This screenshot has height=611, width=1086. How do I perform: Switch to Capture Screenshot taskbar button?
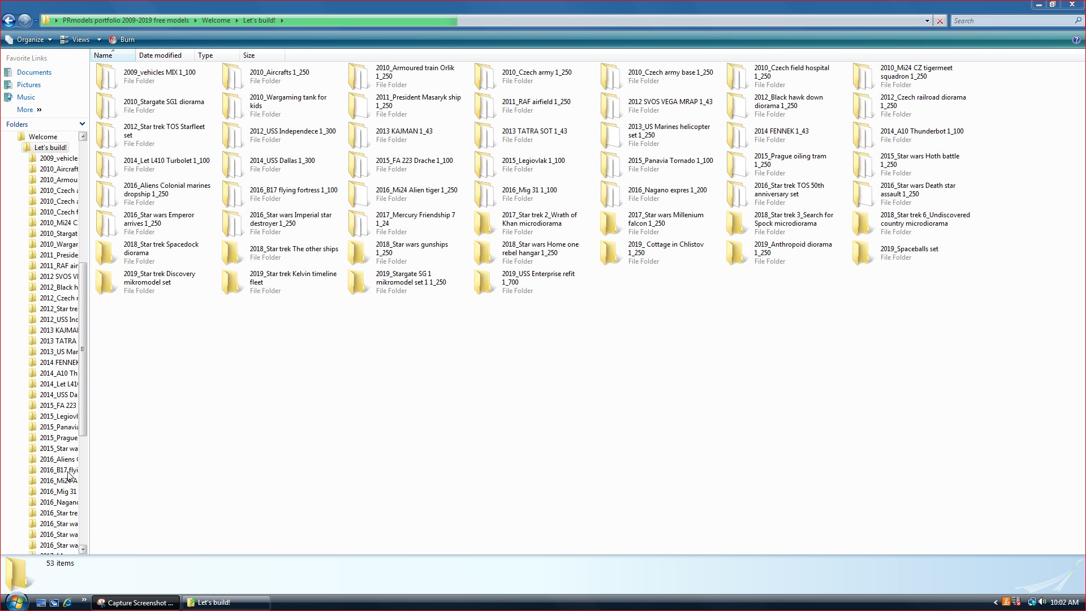136,603
